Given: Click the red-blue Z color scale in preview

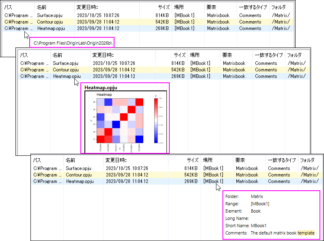Looking at the screenshot, I should [x=156, y=120].
